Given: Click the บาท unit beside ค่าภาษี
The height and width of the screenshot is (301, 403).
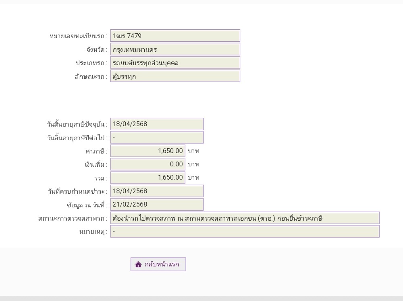Looking at the screenshot, I should click(x=193, y=151).
